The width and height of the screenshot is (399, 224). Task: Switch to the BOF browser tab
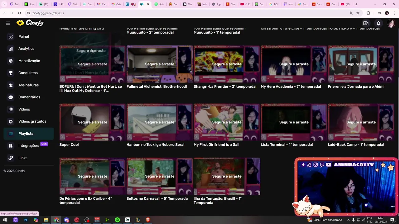point(274,4)
